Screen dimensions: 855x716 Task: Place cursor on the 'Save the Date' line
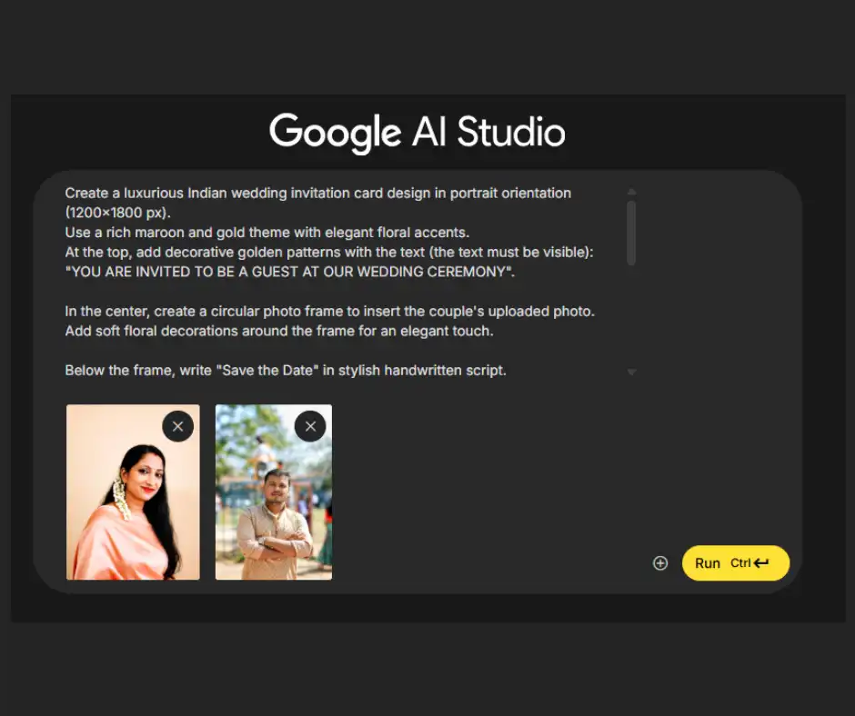pos(285,371)
